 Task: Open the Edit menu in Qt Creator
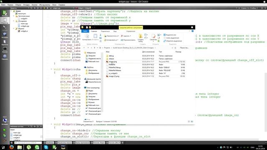(x=10, y=5)
